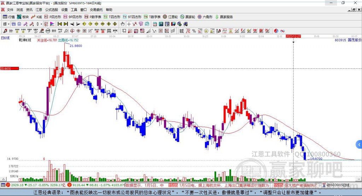Click the truck icon in toolbar
The image size is (362, 196).
186,24
